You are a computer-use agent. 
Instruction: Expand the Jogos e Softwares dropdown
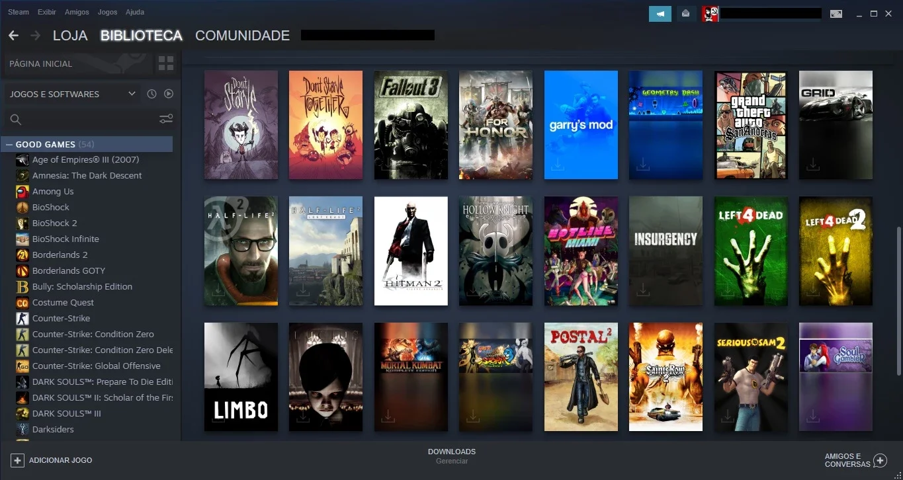point(72,94)
